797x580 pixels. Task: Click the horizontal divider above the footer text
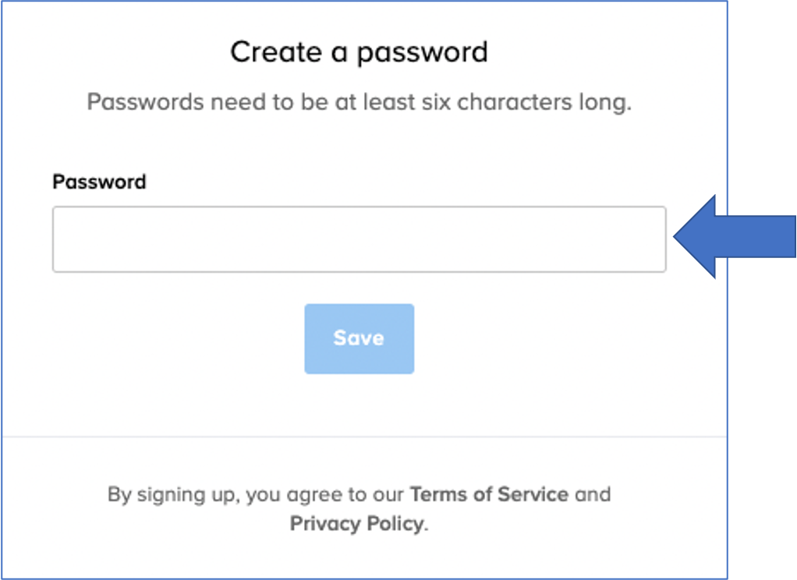pos(359,437)
